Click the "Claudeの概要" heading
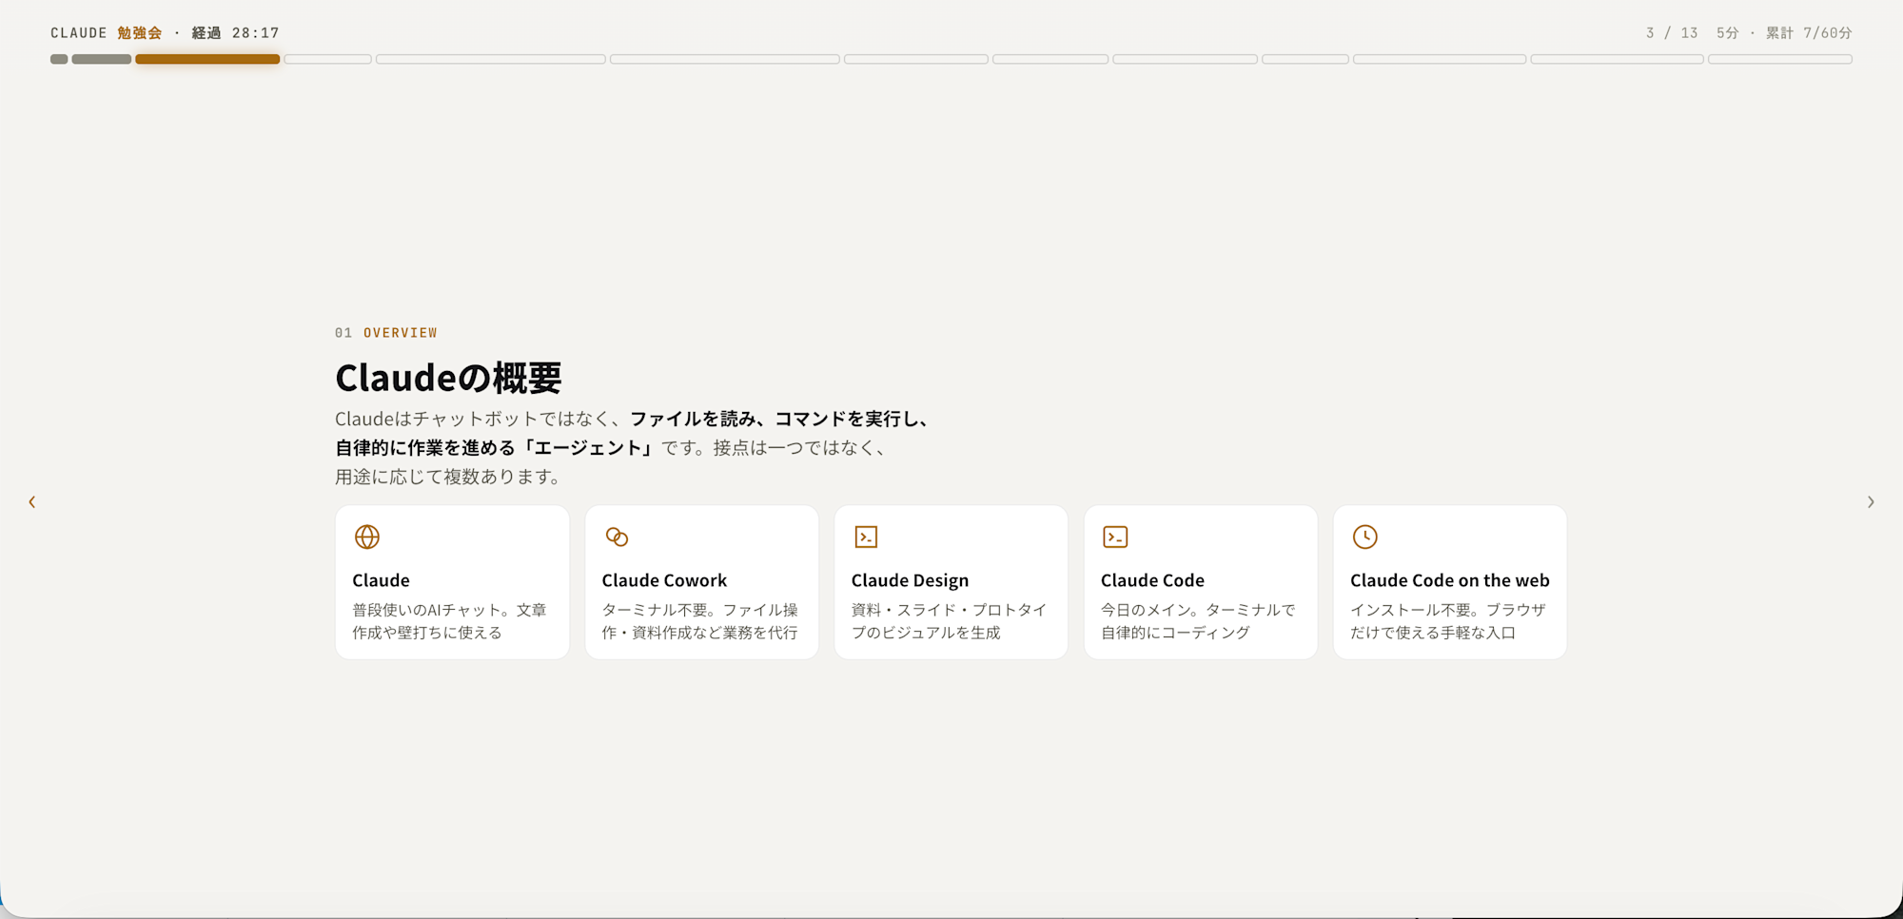Screen dimensions: 1903x919 (449, 378)
